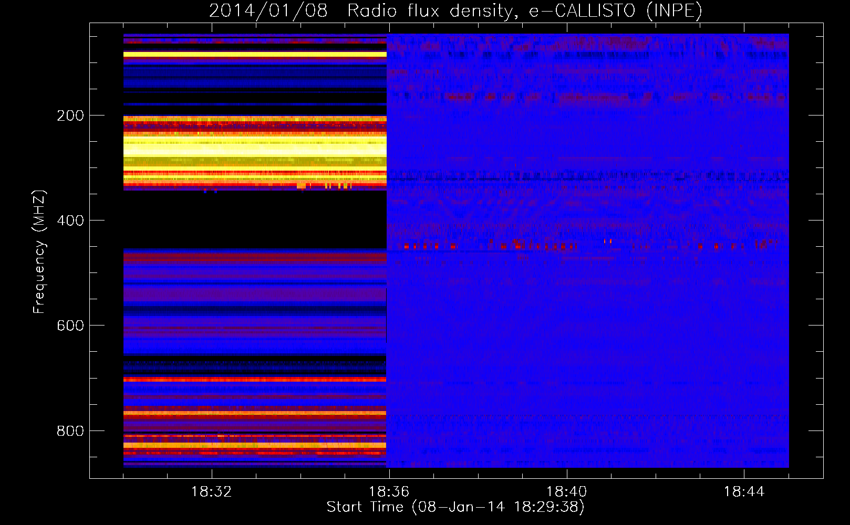Click the 400 frequency tick label
Screen dimensions: 850x525
click(70, 220)
